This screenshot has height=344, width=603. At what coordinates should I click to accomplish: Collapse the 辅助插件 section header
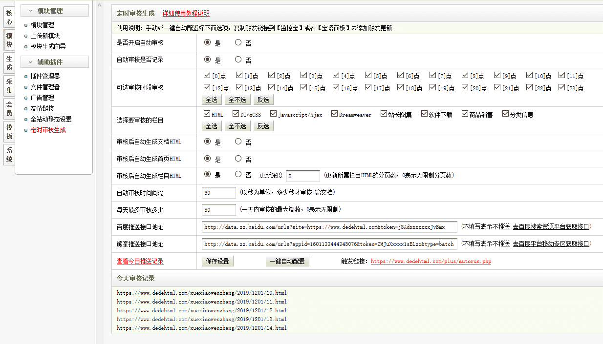(54, 62)
